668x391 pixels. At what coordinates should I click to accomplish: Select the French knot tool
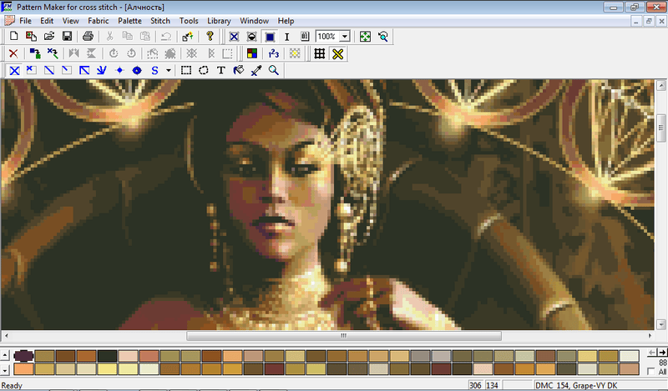pos(119,71)
